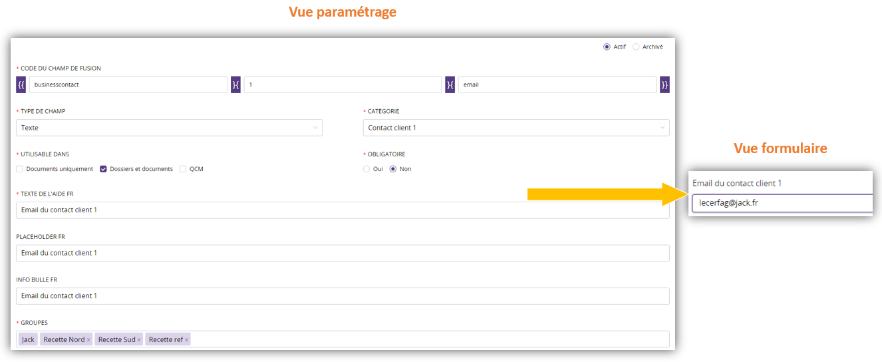Open the Type de champ dropdown
Screen dimensions: 882x362
pyautogui.click(x=169, y=128)
